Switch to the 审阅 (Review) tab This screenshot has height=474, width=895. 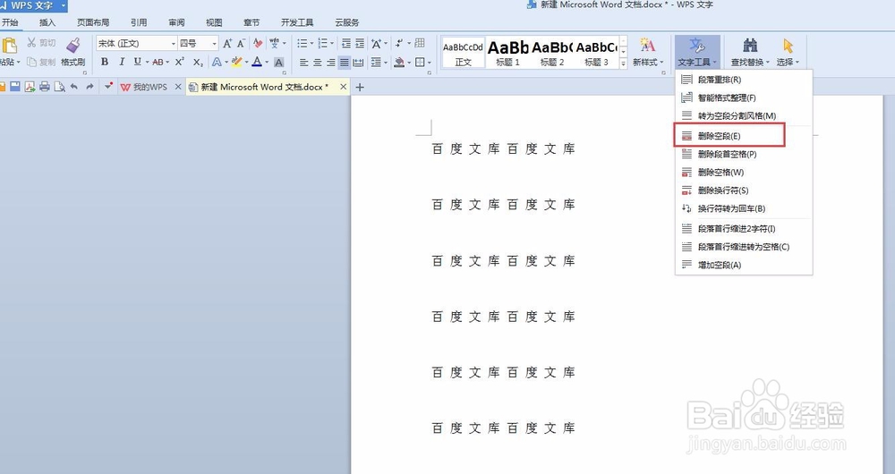coord(176,22)
